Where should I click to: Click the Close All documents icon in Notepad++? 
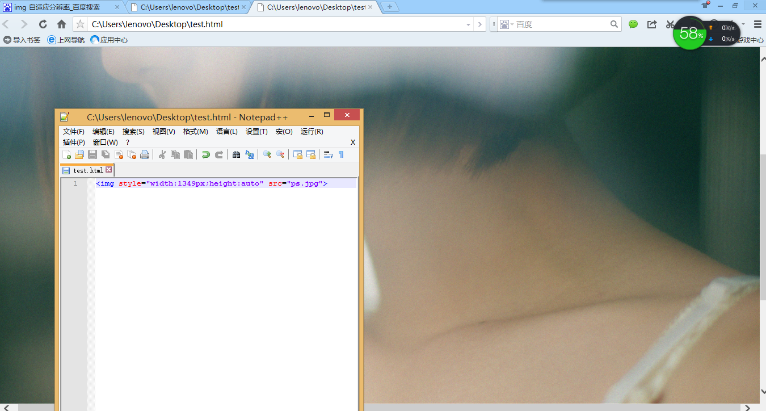(x=132, y=154)
